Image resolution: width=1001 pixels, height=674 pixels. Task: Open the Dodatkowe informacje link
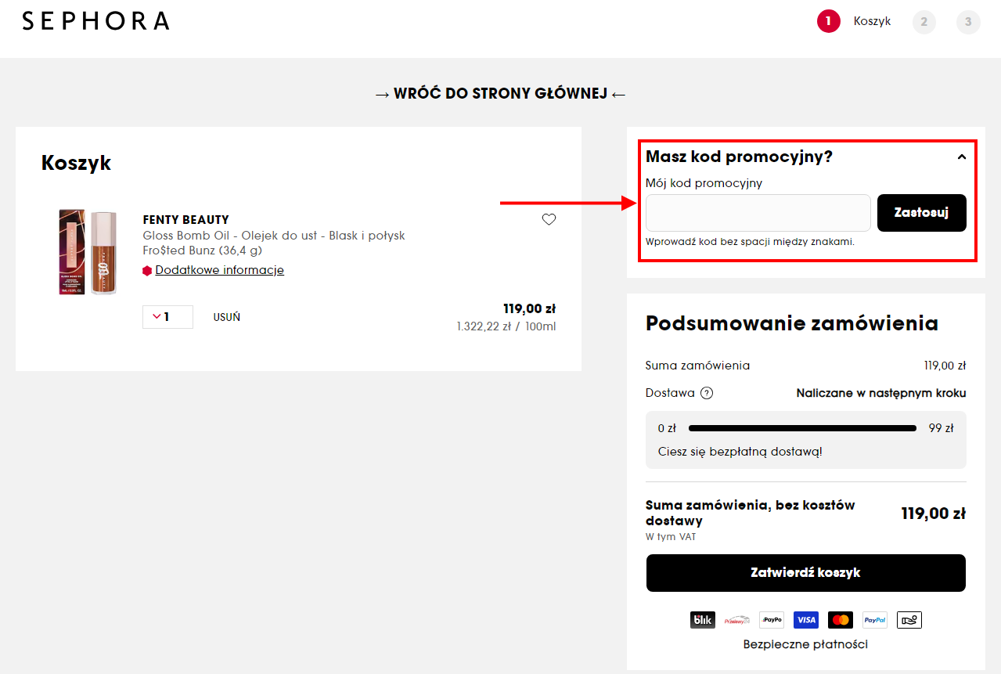click(219, 270)
